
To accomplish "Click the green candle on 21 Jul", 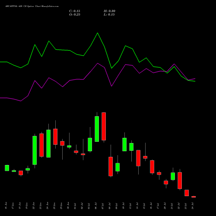I will click(x=173, y=176).
